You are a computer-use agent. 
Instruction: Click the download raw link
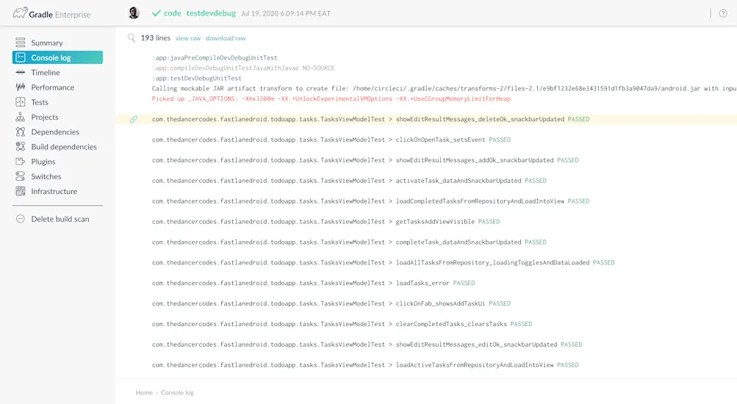pos(226,38)
